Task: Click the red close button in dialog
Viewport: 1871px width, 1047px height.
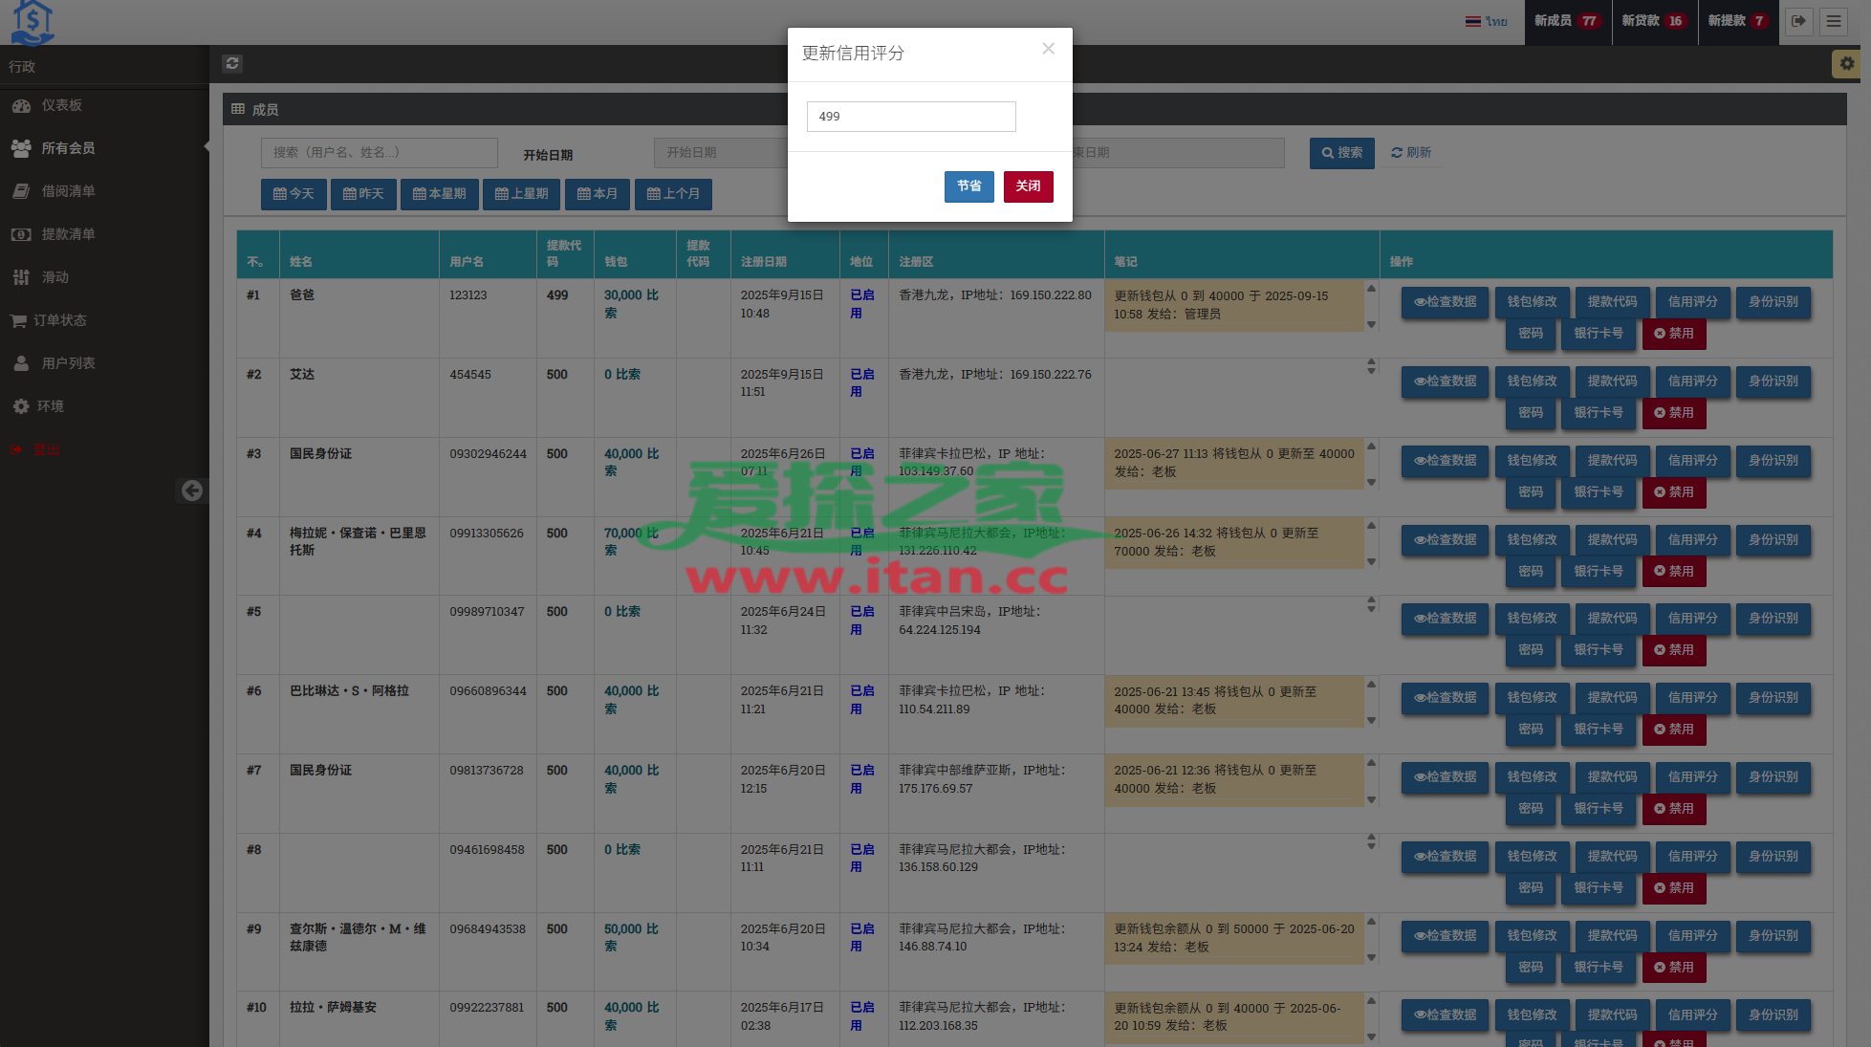Action: (1028, 186)
